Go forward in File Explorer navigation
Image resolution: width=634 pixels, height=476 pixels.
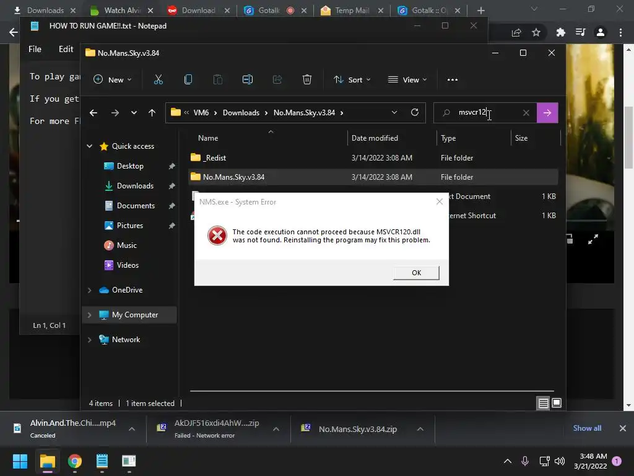click(115, 113)
